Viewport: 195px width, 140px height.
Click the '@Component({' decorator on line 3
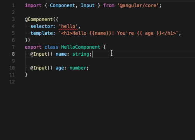click(x=41, y=19)
